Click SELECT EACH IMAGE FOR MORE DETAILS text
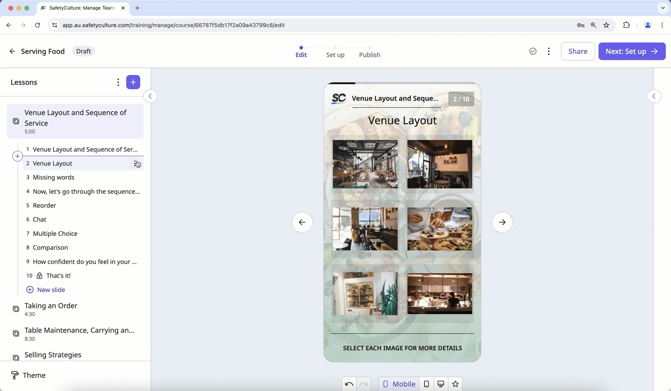 [402, 348]
